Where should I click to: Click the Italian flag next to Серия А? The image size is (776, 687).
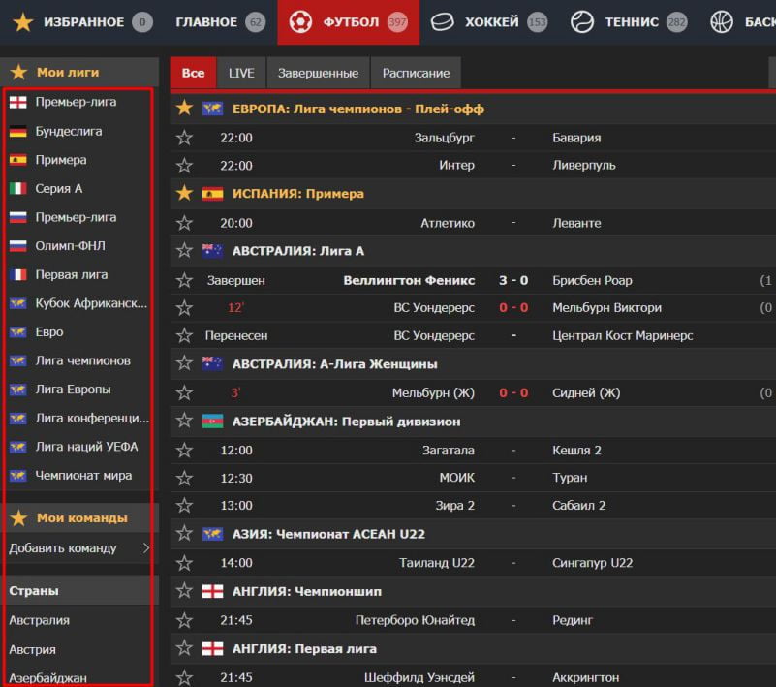point(17,189)
